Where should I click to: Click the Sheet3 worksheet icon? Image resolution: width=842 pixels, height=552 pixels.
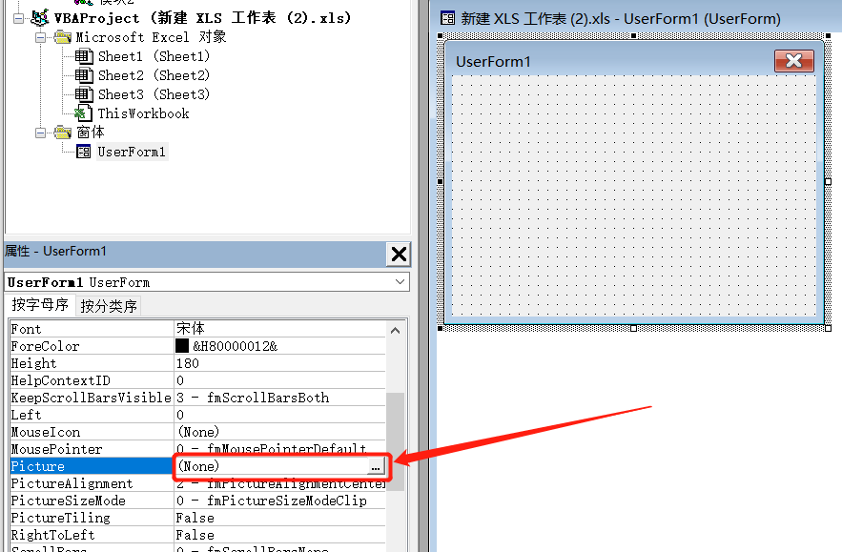[83, 94]
